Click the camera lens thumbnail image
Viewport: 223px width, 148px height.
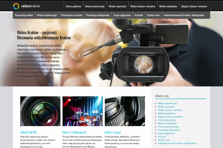40,111
